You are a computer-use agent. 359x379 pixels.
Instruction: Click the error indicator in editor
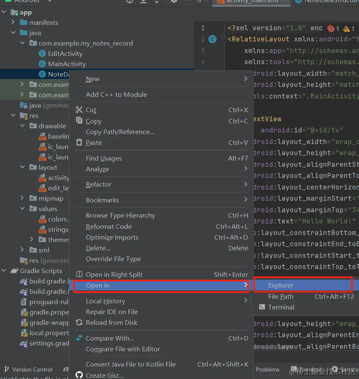[331, 29]
